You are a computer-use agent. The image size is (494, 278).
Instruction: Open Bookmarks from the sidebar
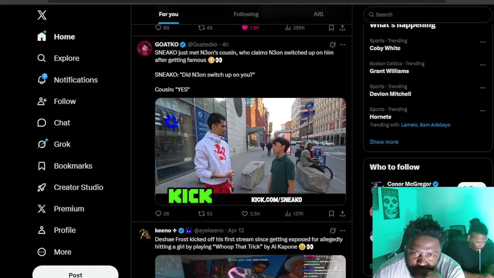click(65, 166)
